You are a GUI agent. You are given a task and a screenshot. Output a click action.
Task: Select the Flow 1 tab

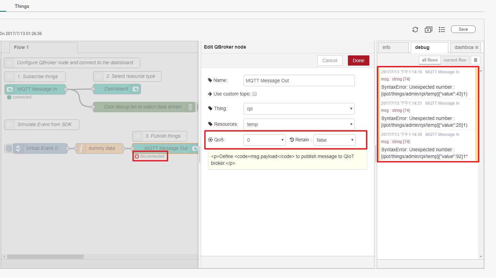pos(43,48)
